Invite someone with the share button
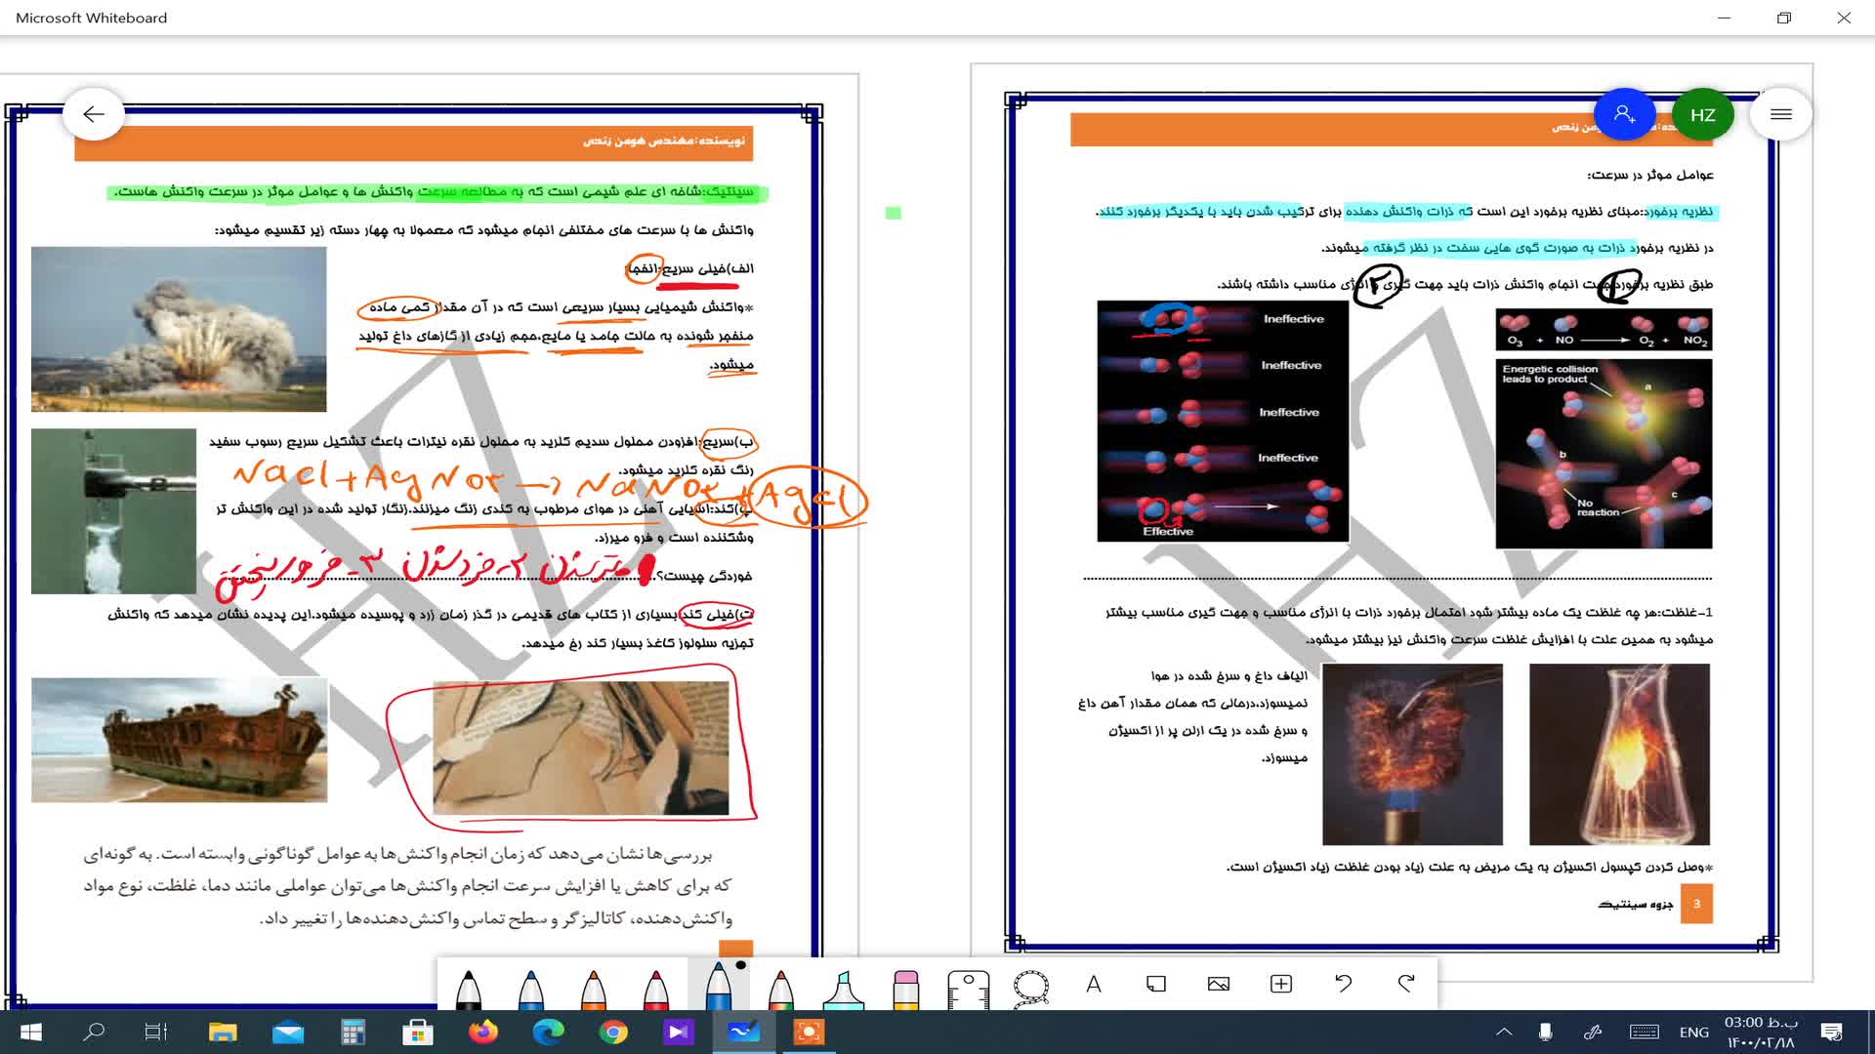 (x=1625, y=114)
